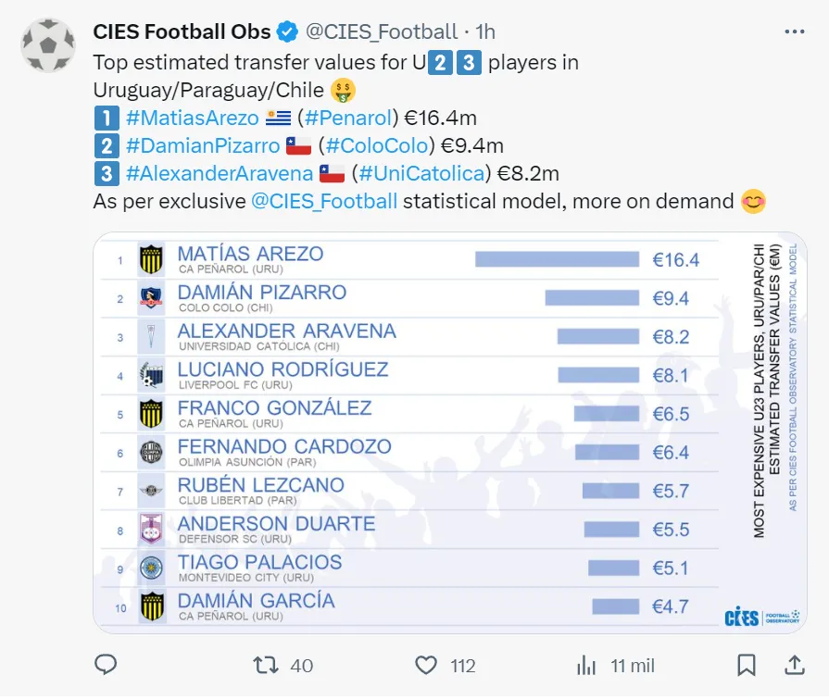Image resolution: width=829 pixels, height=700 pixels.
Task: Open the #AlexanderAravena hashtag link
Action: [219, 174]
